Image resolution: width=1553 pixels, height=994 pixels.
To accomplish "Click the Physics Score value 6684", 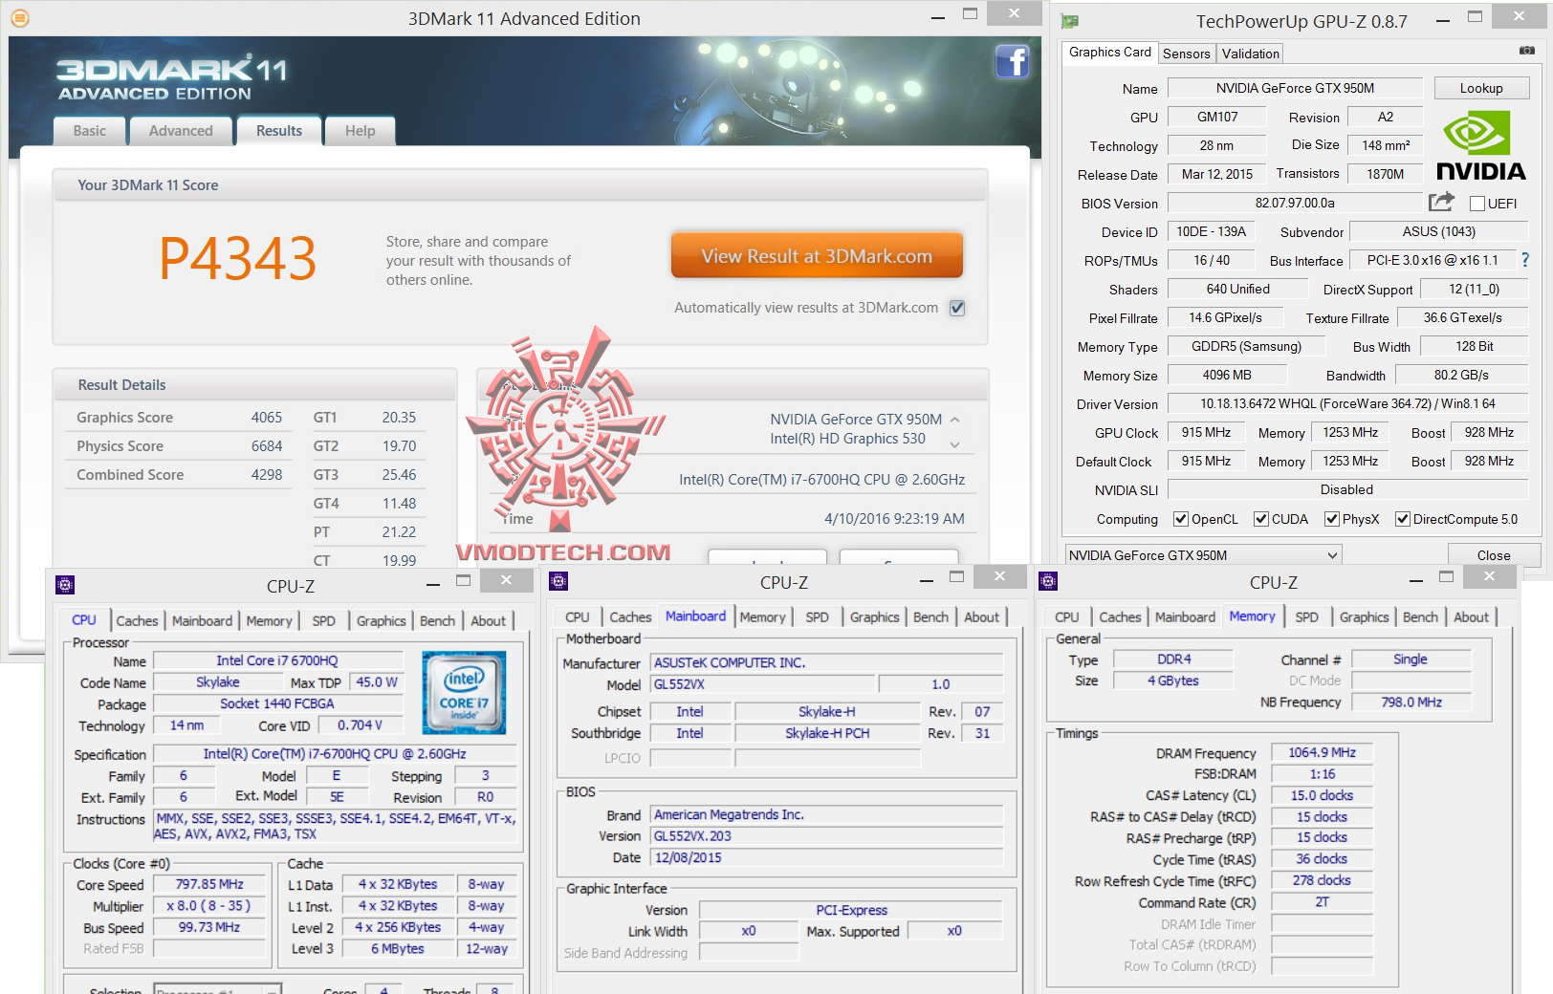I will coord(267,446).
